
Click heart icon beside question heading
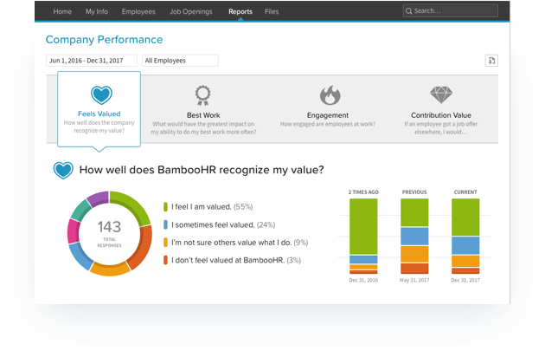point(63,171)
